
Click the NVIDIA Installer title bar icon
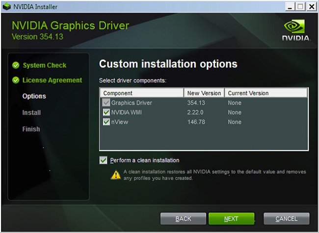tap(6, 6)
